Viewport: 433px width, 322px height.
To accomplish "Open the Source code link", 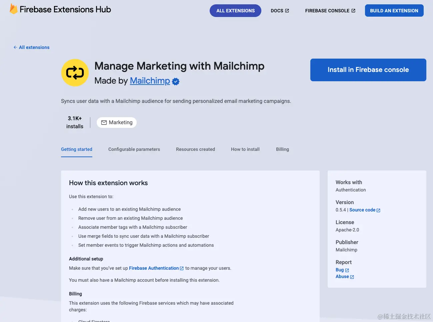I will (365, 210).
